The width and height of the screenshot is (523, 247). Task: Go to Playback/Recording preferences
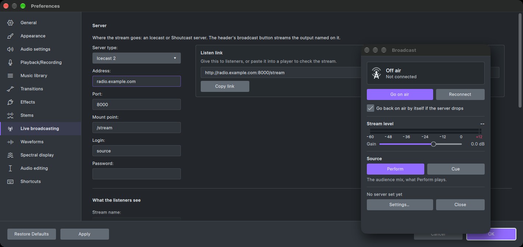(x=41, y=62)
